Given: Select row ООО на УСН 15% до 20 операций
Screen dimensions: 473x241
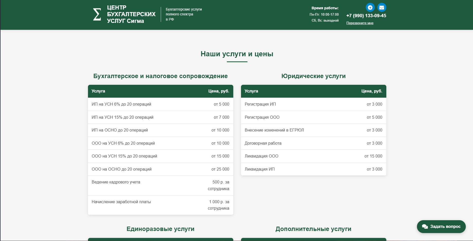Looking at the screenshot, I should [160, 156].
